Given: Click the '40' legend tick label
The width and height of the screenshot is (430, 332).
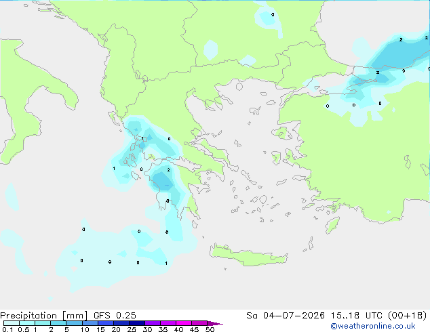Looking at the screenshot, I should [x=178, y=329].
